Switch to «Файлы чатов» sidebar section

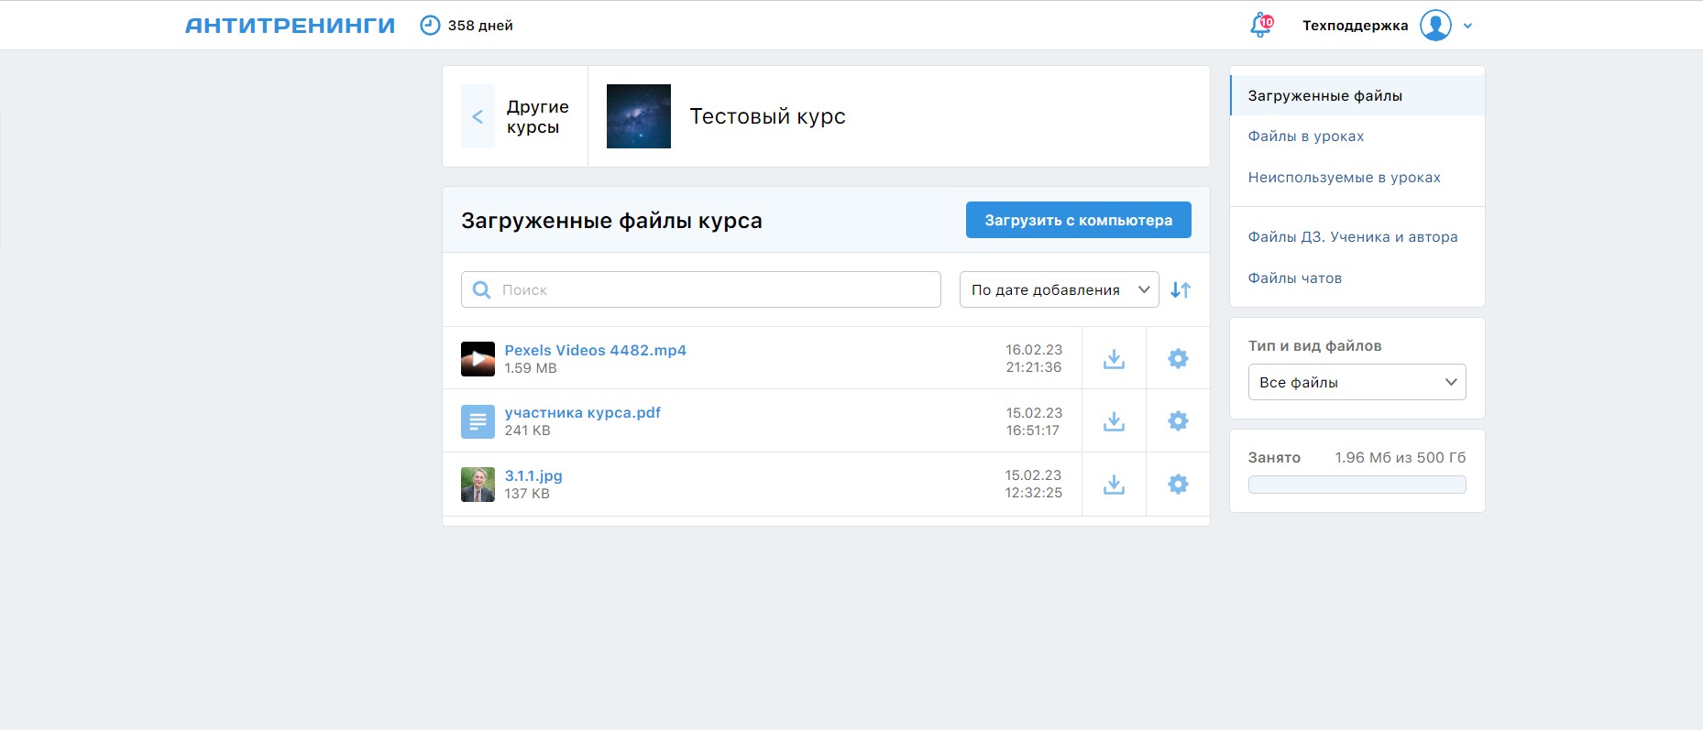(1294, 278)
